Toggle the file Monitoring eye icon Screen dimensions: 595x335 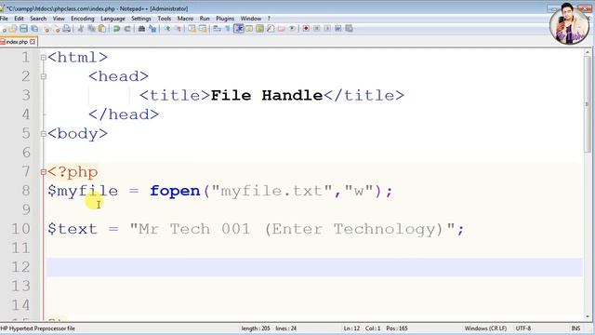292,29
